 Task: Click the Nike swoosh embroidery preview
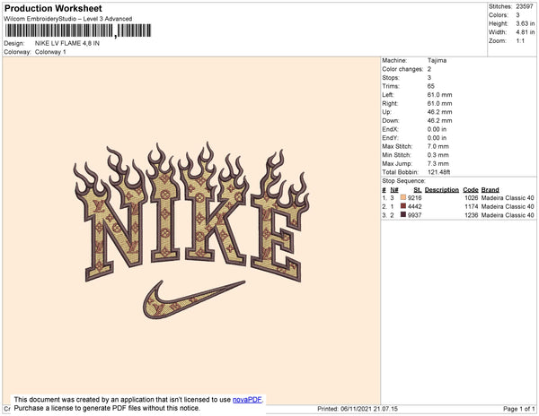point(193,299)
